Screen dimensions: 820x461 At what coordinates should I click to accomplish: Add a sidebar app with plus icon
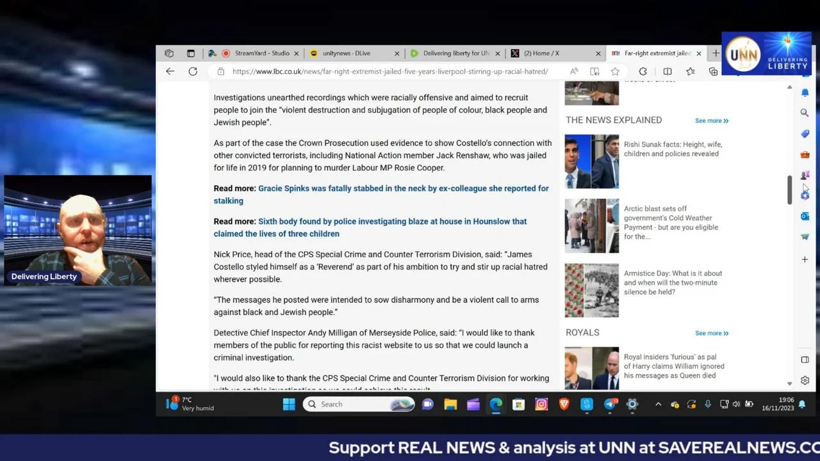pos(805,259)
